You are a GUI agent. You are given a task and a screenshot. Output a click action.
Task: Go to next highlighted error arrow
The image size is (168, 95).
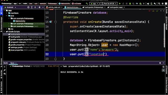click(164, 11)
